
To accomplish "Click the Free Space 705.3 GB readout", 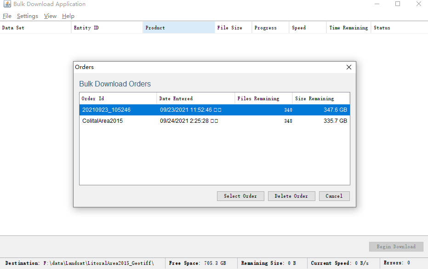I will pos(197,263).
